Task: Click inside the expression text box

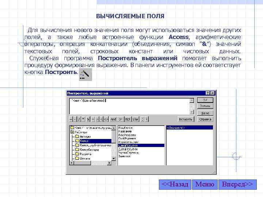Action: coord(129,107)
